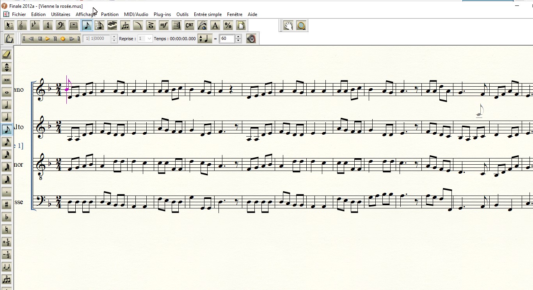The width and height of the screenshot is (533, 290).
Task: Select the Key Signature tool
Action: coord(35,25)
